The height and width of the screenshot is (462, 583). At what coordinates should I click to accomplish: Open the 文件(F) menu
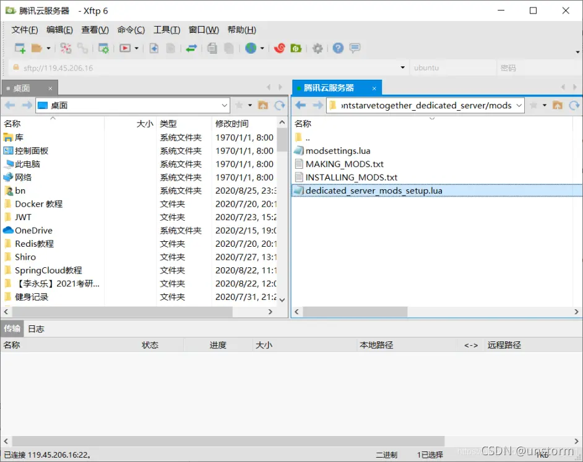tap(25, 30)
